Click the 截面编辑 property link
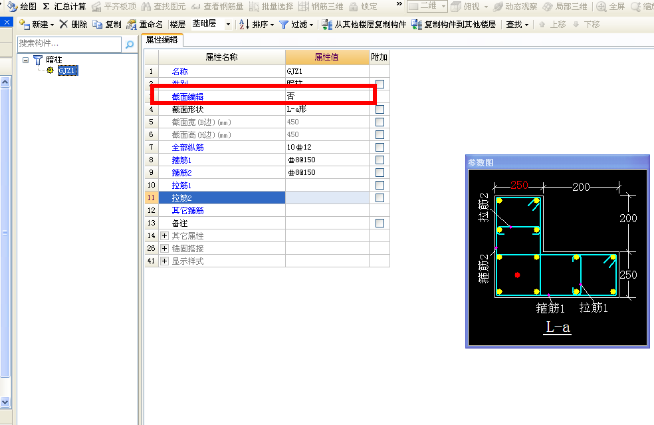 click(187, 97)
